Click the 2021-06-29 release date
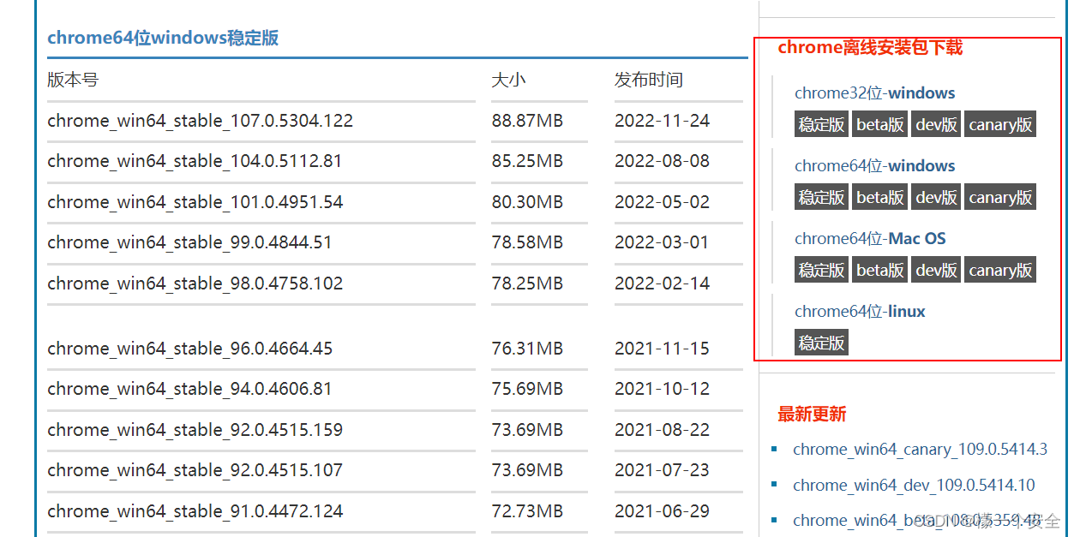 point(662,511)
